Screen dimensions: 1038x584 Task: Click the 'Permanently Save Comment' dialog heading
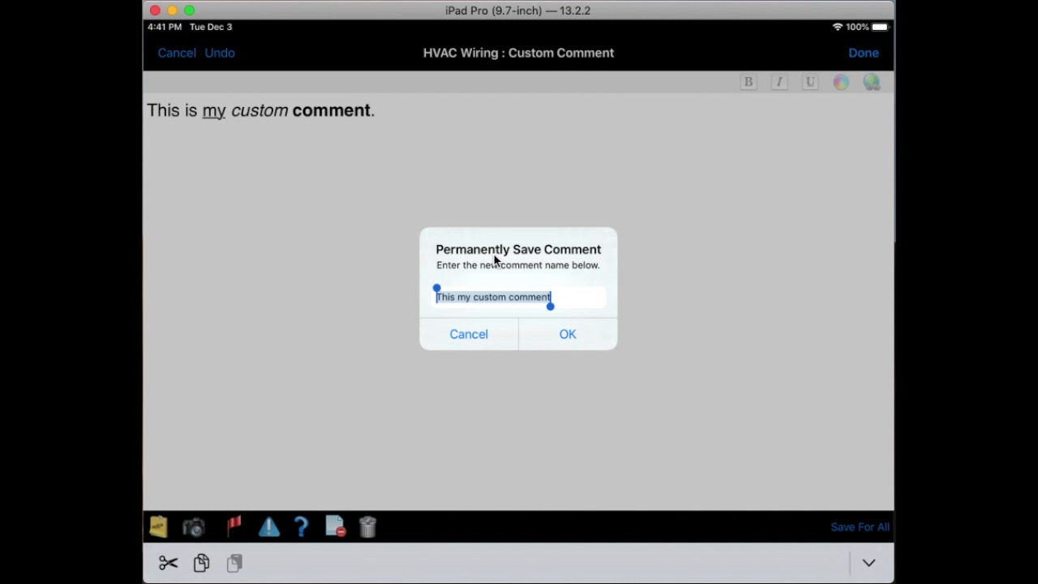click(518, 249)
